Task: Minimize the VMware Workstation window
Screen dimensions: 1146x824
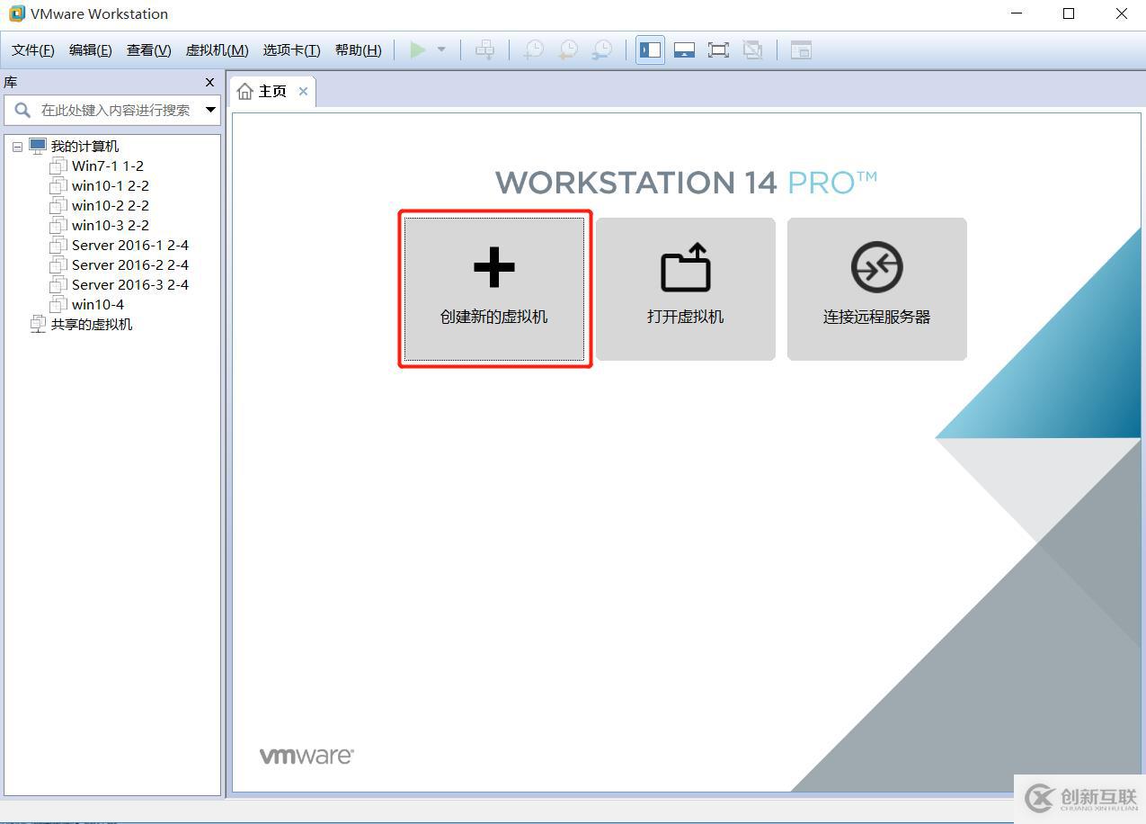Action: pos(1017,13)
